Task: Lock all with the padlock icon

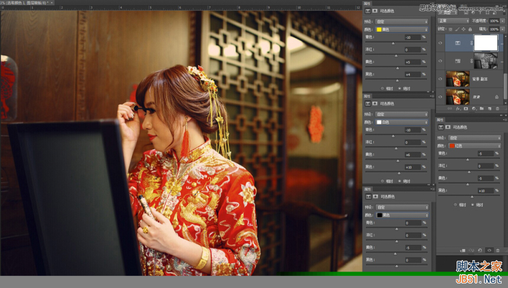Action: [470, 29]
